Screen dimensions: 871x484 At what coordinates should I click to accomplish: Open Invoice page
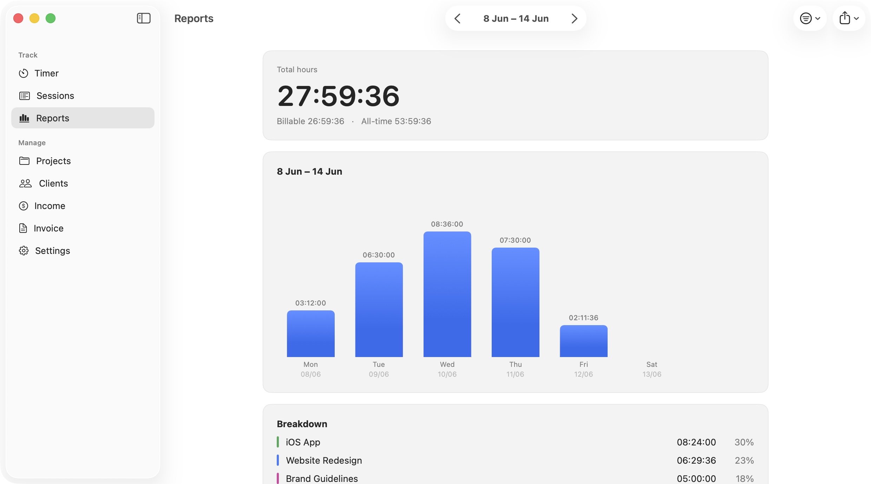click(x=83, y=228)
